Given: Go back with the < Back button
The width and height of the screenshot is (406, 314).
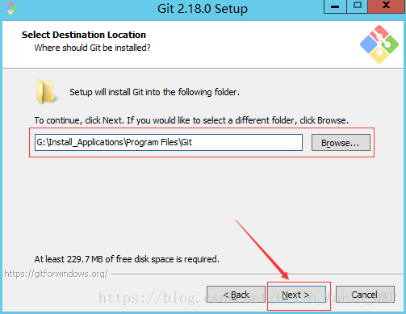Looking at the screenshot, I should pos(236,295).
